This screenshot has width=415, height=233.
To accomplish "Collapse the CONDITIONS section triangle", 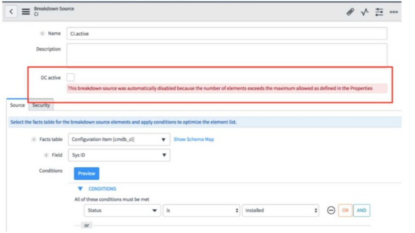I will pos(80,189).
